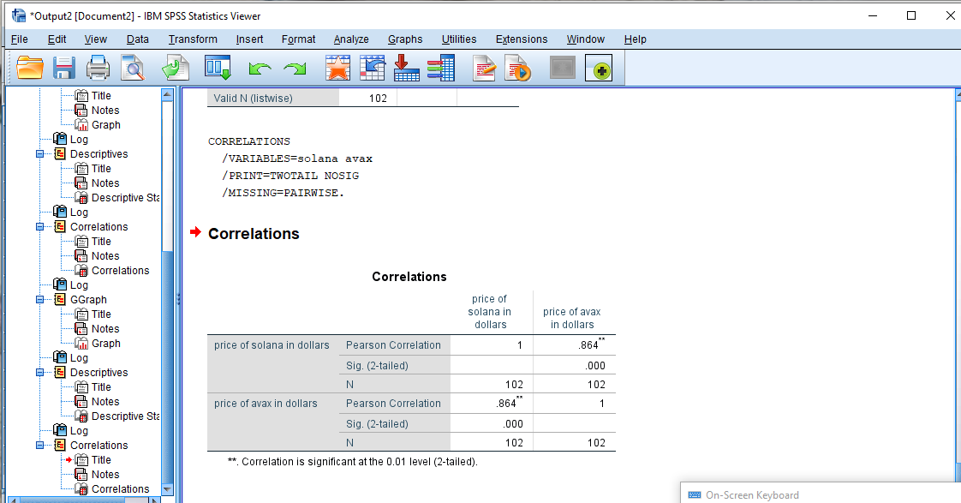Click the On-Screen Keyboard window title
The width and height of the screenshot is (961, 503).
pos(752,495)
